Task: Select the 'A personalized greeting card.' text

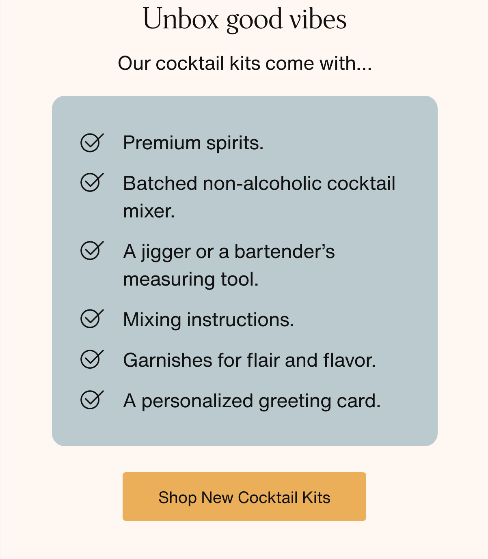Action: click(252, 401)
